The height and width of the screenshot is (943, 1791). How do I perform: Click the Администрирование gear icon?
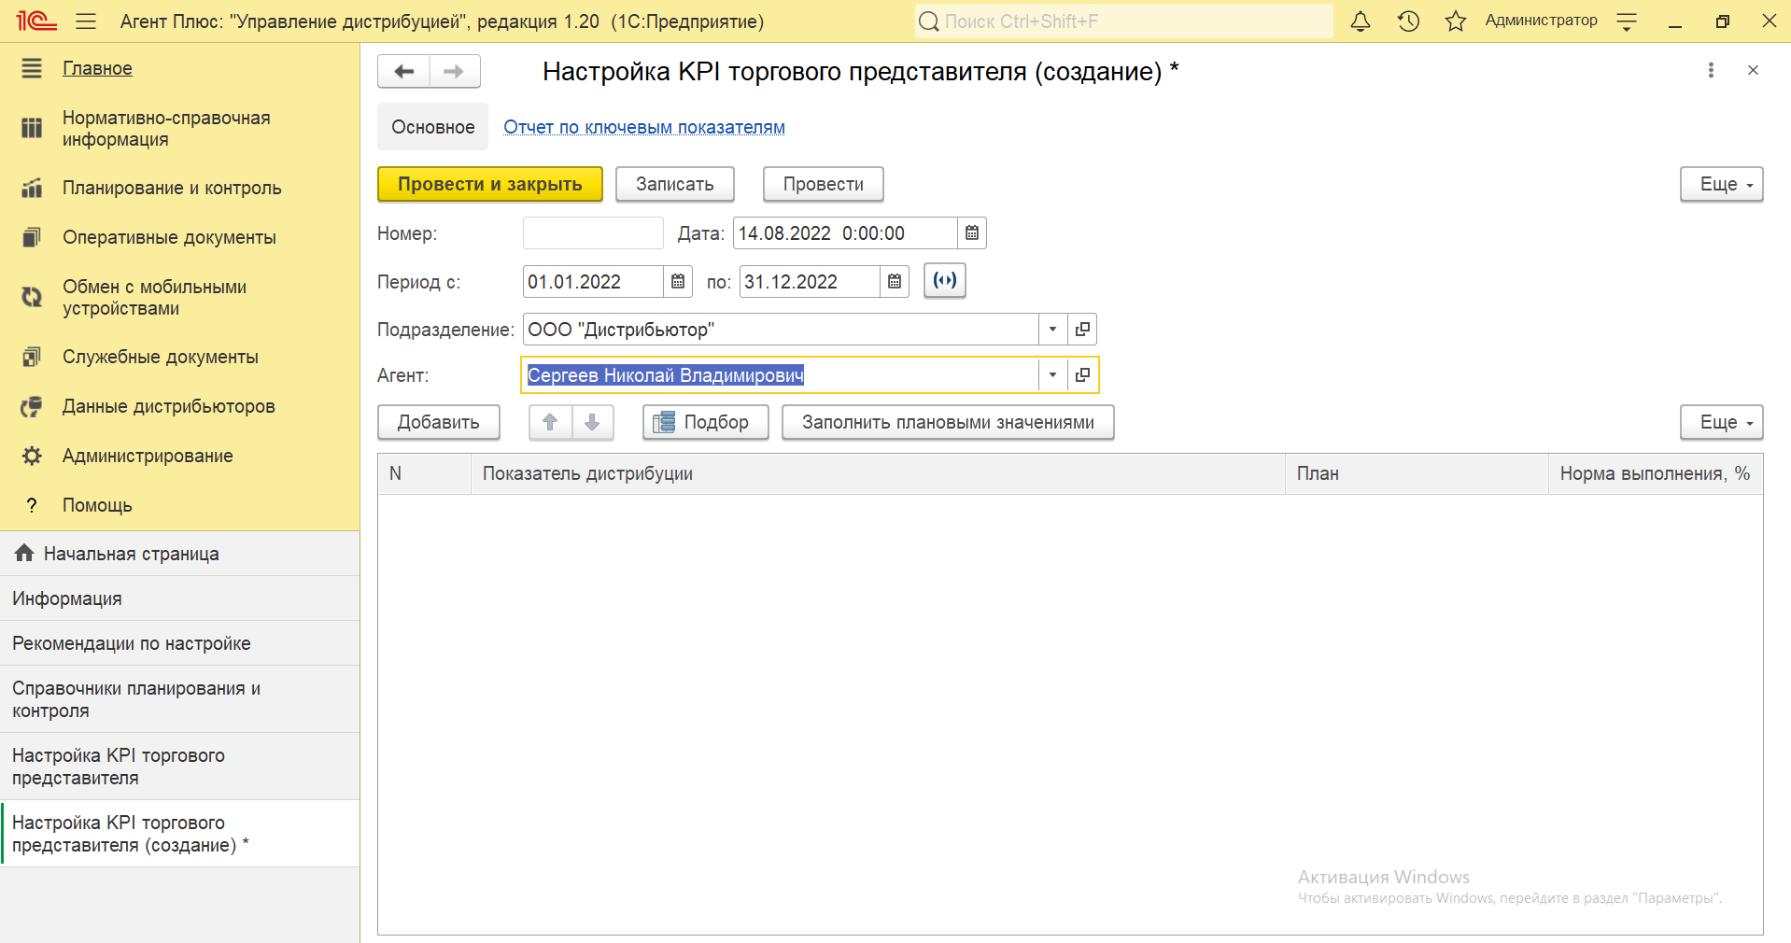coord(32,456)
